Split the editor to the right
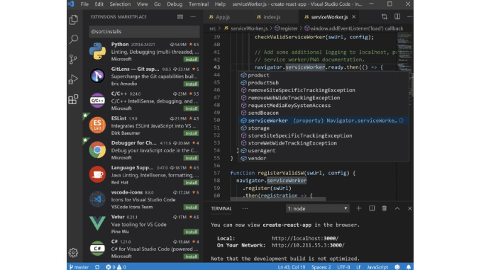This screenshot has width=481, height=270. click(397, 17)
